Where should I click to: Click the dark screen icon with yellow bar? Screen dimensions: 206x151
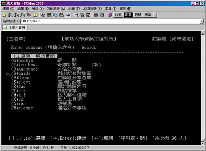coord(96,15)
